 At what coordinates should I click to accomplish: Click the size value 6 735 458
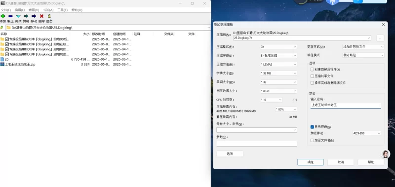[x=80, y=59]
